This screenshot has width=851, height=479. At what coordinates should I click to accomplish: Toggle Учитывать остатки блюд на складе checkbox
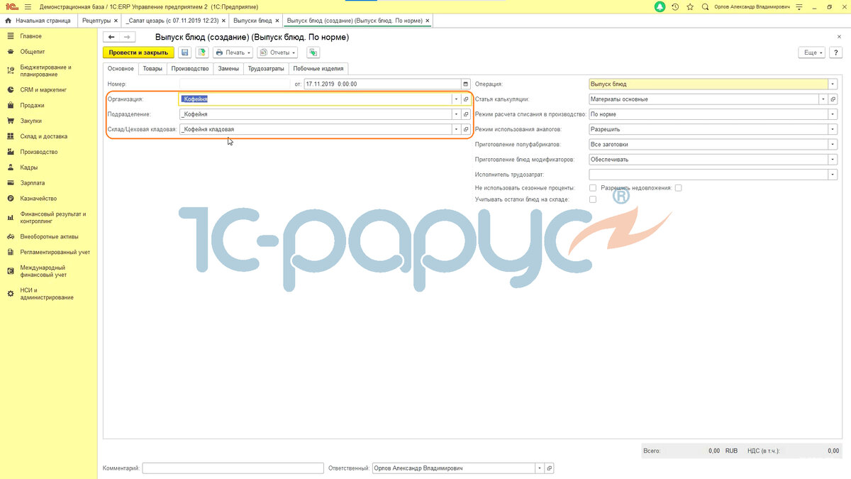[x=593, y=199]
